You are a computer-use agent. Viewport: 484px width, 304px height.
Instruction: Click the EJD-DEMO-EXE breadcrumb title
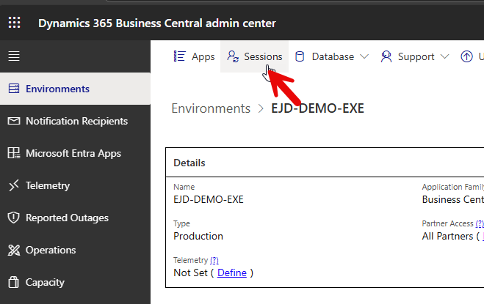(317, 108)
